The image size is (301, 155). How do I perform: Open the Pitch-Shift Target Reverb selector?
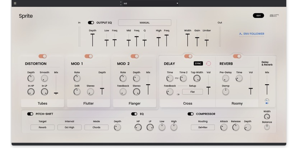coord(42,127)
